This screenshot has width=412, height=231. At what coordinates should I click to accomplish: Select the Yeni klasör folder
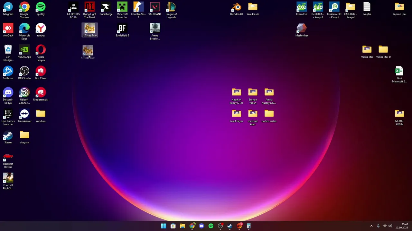tap(253, 9)
